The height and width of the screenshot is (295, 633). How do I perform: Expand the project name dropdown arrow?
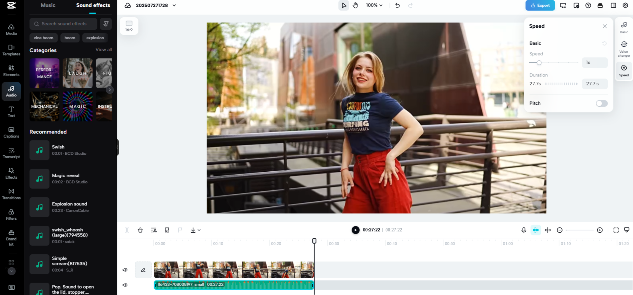174,5
